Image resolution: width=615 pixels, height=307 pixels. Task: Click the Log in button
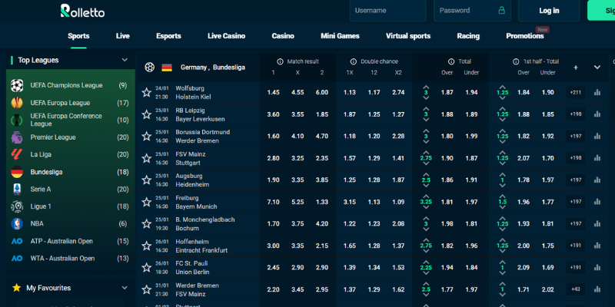(549, 11)
